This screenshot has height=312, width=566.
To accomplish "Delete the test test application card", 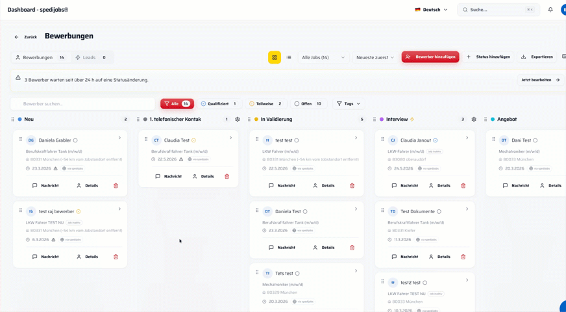I will (352, 185).
